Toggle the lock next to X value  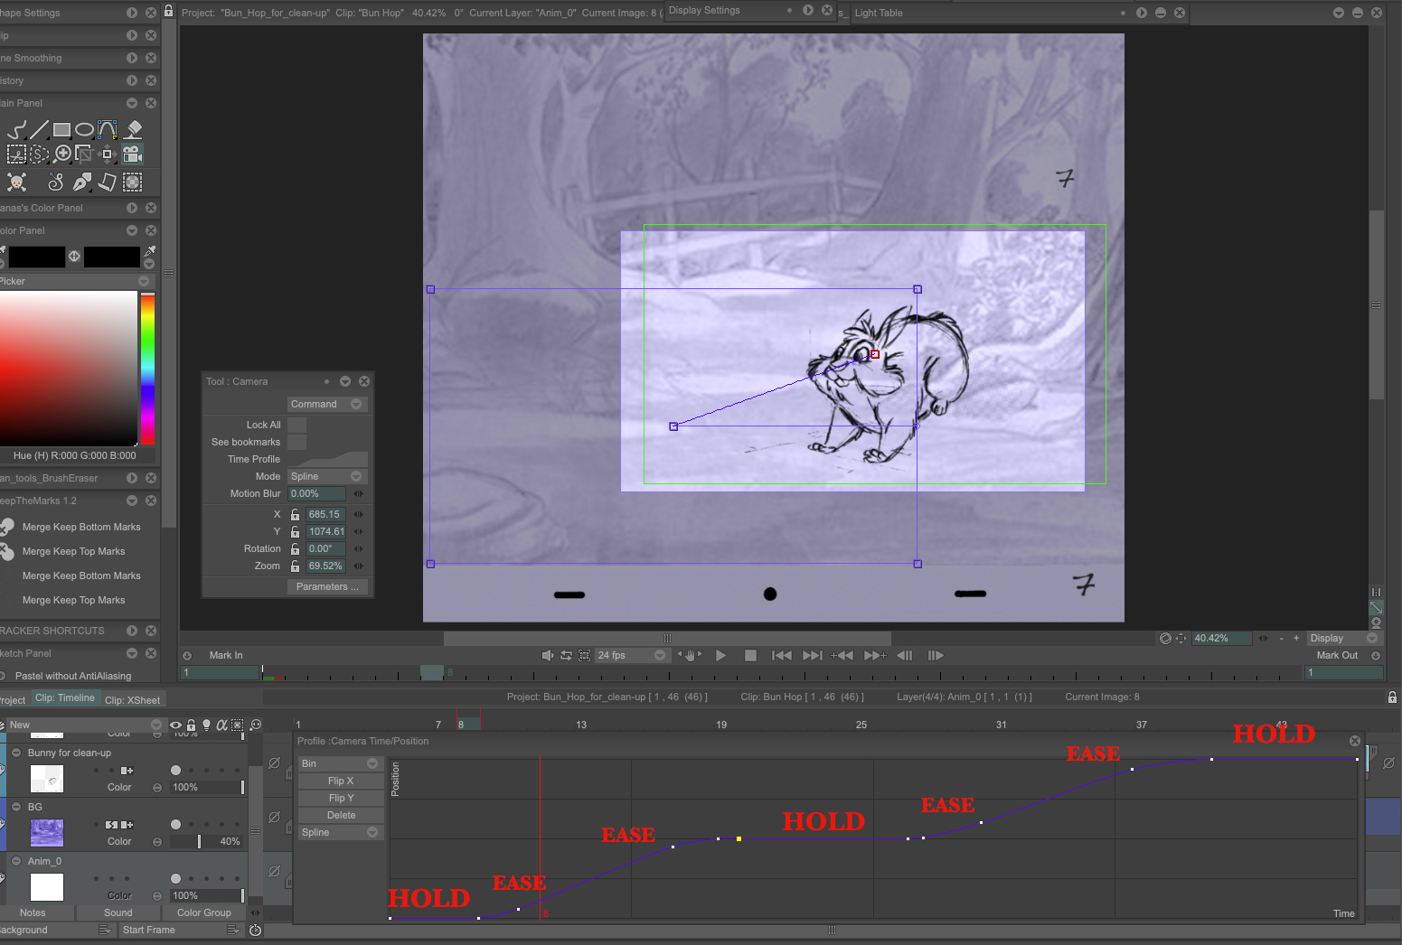tap(295, 514)
